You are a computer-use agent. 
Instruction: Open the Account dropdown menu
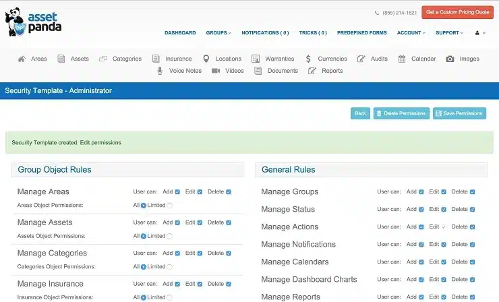(411, 32)
